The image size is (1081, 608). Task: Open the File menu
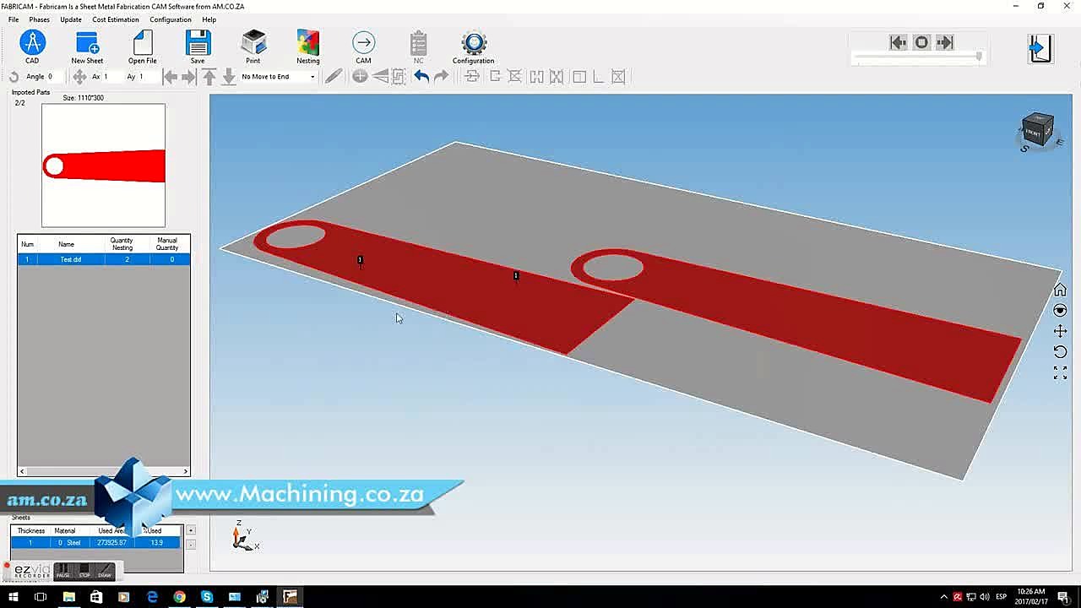point(14,19)
